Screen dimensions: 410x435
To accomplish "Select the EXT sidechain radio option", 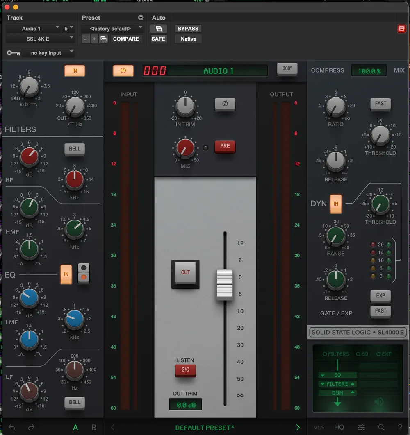I will 384,354.
